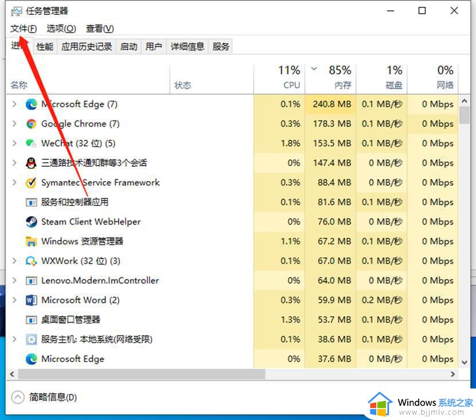Open the 选项(O) menu
This screenshot has width=476, height=420.
[x=61, y=29]
